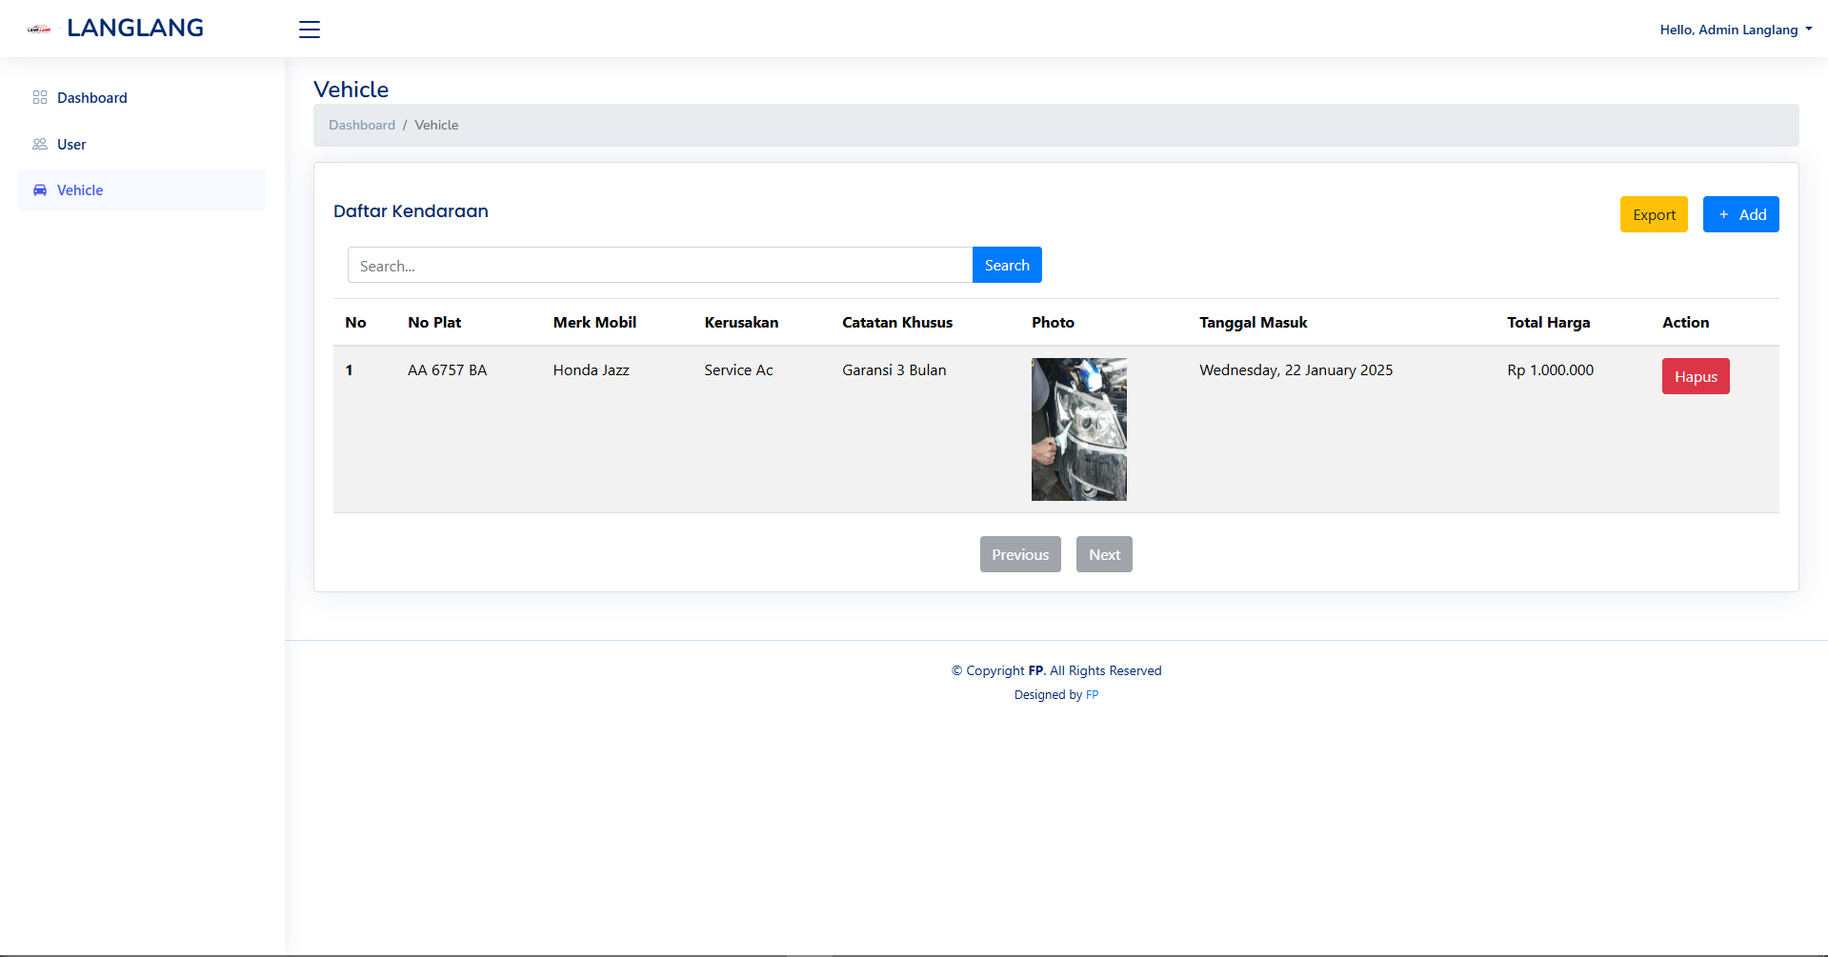Viewport: 1828px width, 957px height.
Task: Click the LANGLANG brand title text
Action: pos(135,29)
